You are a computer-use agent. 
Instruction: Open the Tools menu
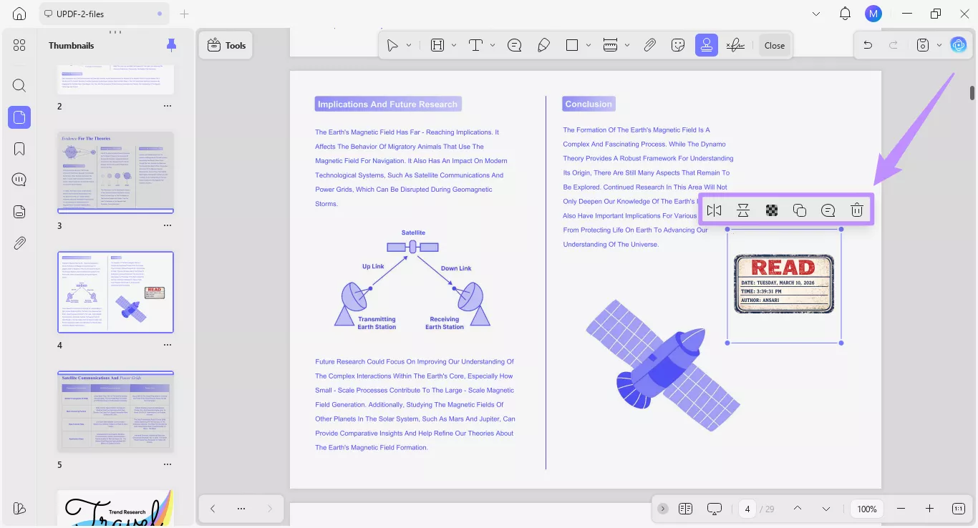pos(226,44)
